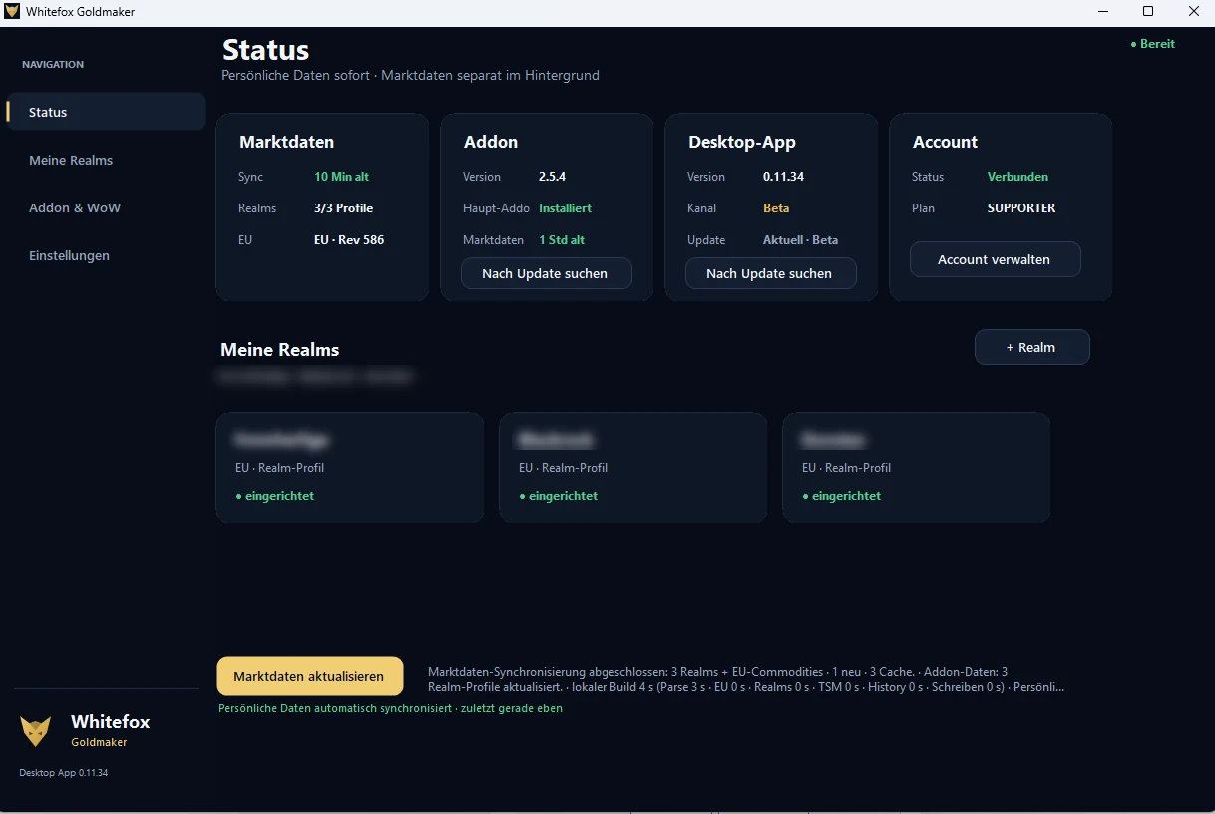The image size is (1215, 814).
Task: Select the third blurred realm card
Action: 916,467
